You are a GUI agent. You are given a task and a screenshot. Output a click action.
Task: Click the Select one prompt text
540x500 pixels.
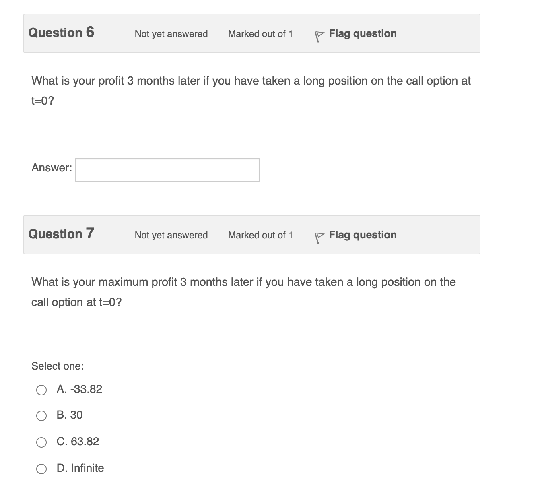[x=57, y=366]
